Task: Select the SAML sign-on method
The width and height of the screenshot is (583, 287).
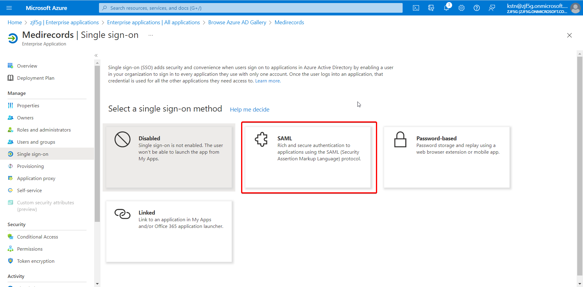Action: coord(308,157)
